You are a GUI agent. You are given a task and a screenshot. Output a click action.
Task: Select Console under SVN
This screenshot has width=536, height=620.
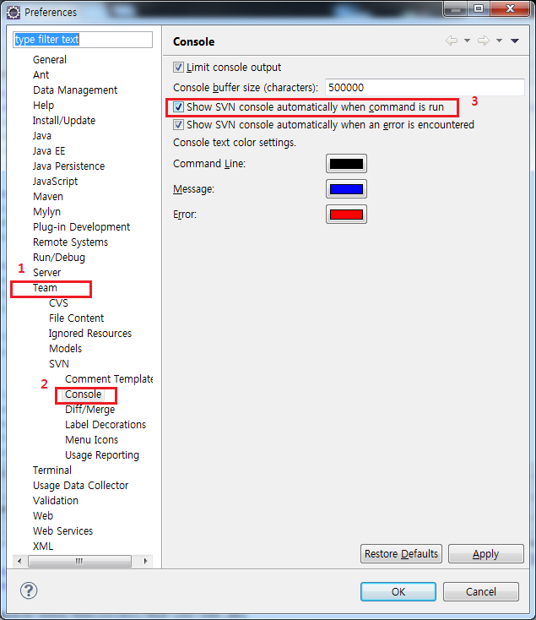(x=84, y=394)
